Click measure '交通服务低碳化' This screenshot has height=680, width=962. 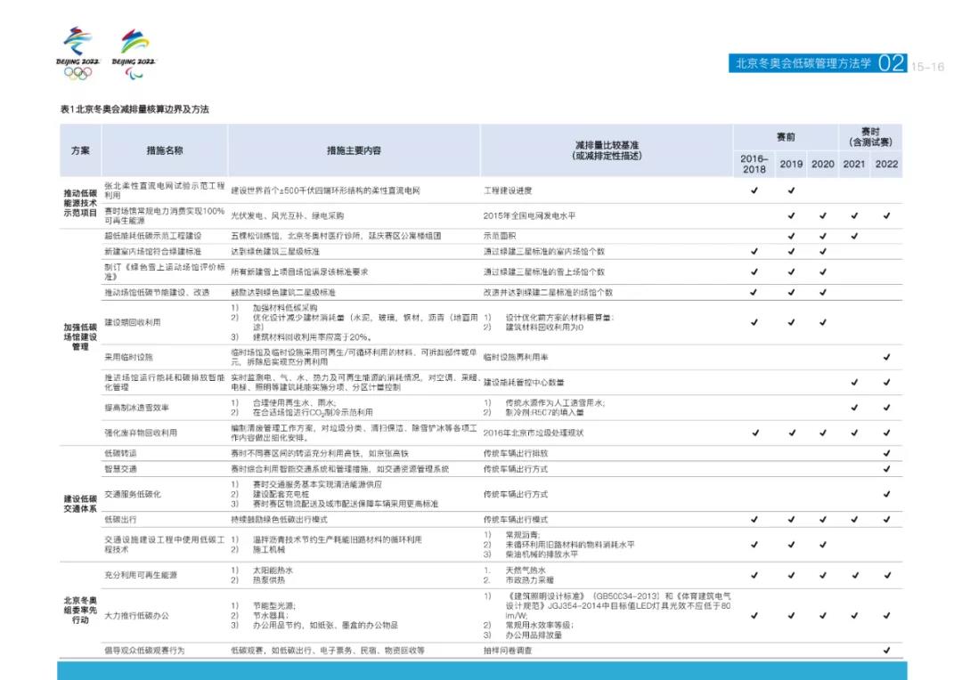pos(133,494)
